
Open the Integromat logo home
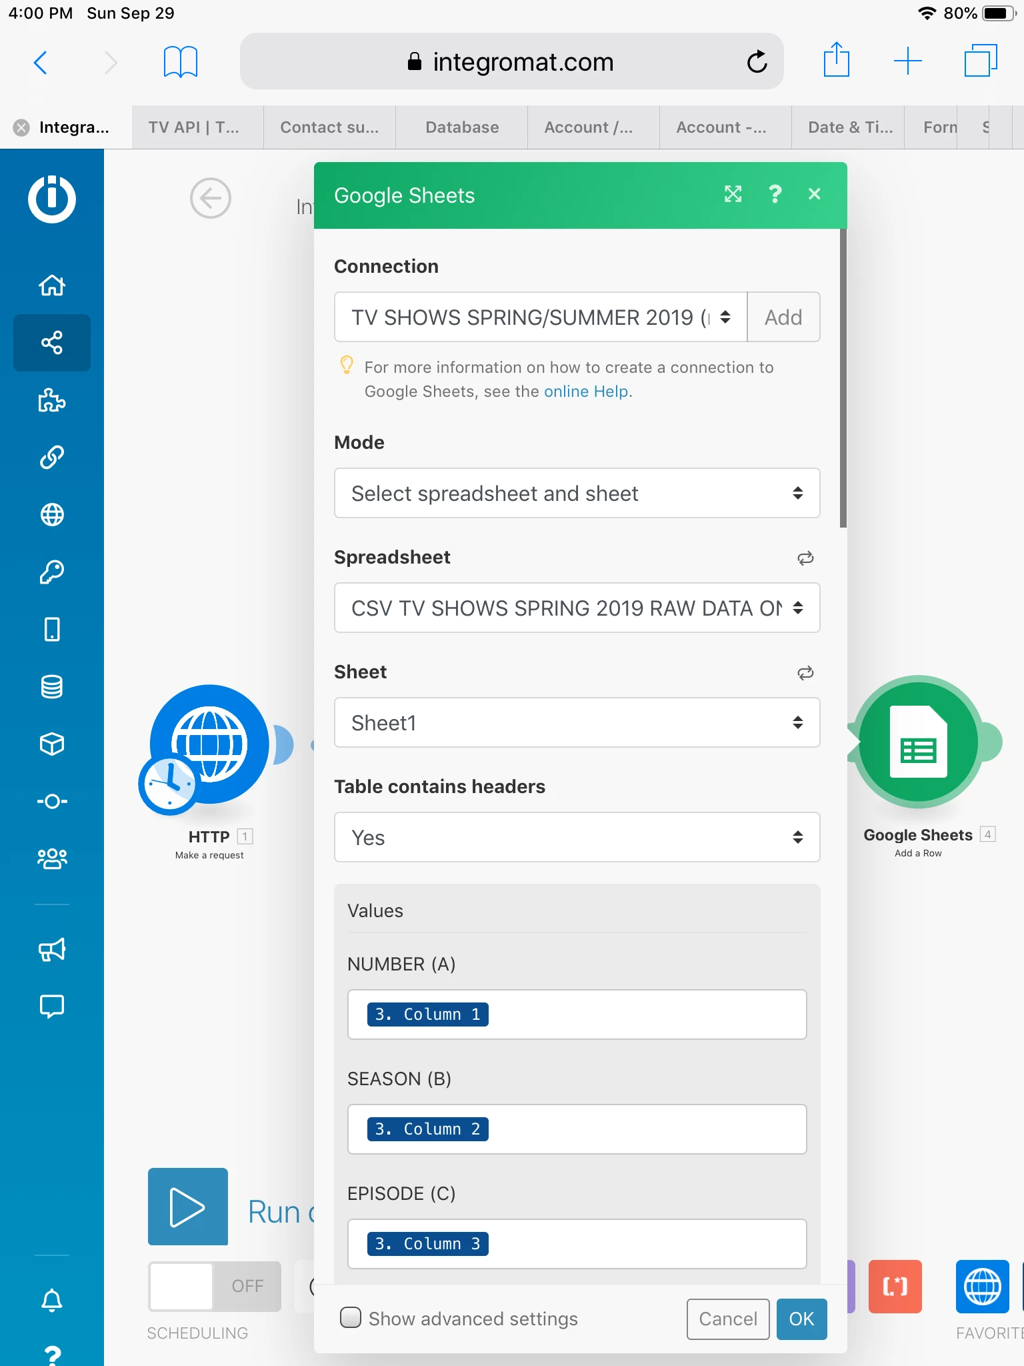pos(52,199)
